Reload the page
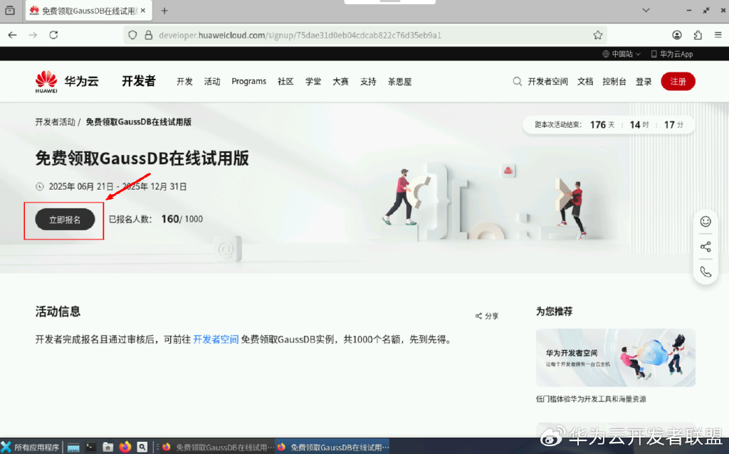Image resolution: width=729 pixels, height=454 pixels. pos(53,35)
